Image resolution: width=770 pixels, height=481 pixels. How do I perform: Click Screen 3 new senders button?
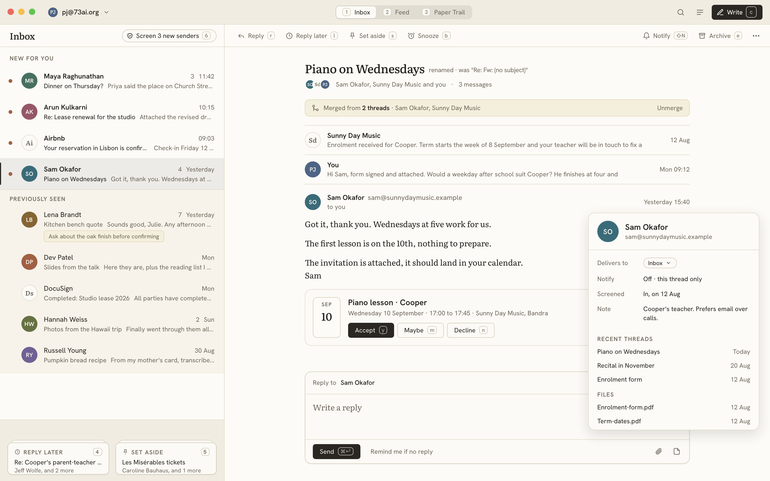pos(169,36)
